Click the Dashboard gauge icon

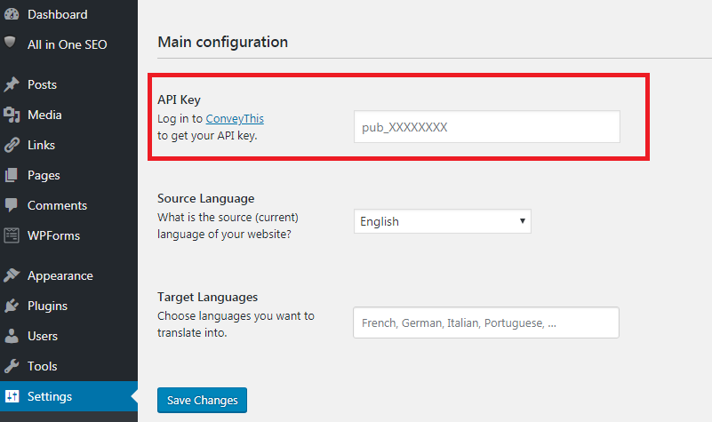[x=12, y=14]
